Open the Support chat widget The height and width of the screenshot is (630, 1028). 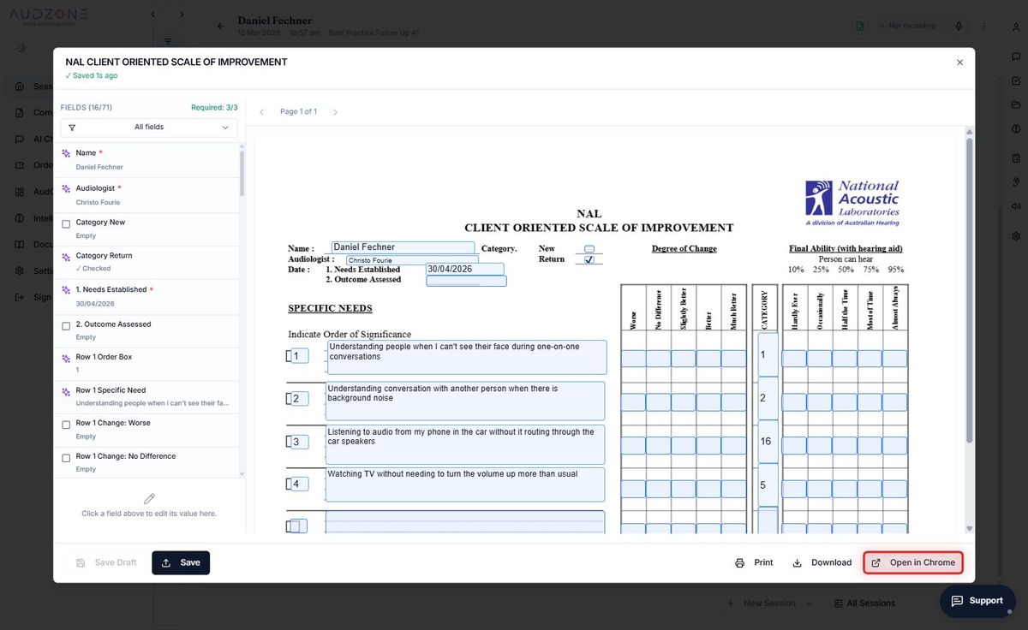coord(977,601)
